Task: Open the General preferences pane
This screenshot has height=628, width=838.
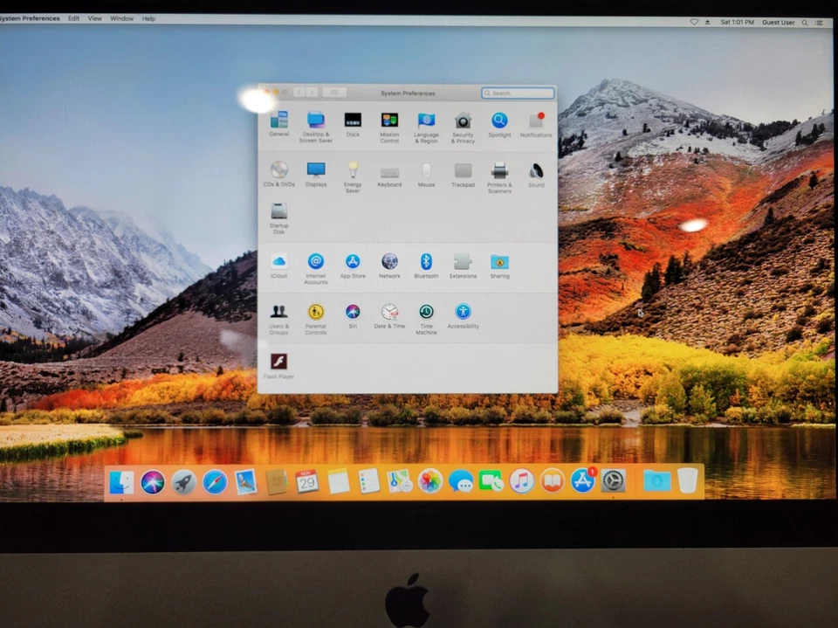Action: tap(278, 121)
